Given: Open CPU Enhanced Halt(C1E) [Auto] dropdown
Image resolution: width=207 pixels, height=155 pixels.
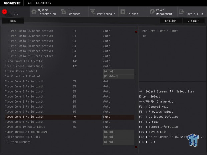Looking at the screenshot, I should (119, 137).
